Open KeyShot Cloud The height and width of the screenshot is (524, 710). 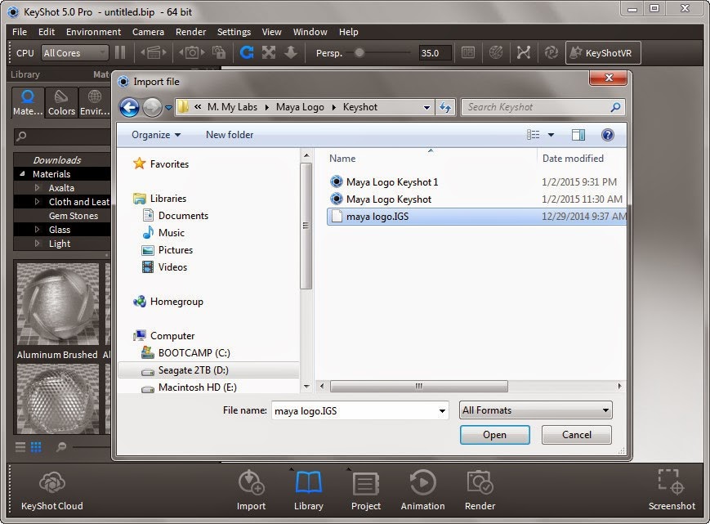pyautogui.click(x=52, y=490)
